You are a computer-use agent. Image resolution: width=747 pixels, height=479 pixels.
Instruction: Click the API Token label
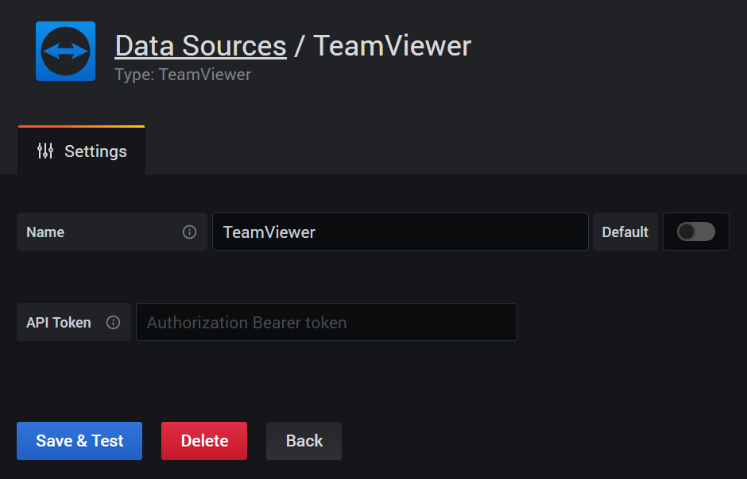pyautogui.click(x=59, y=322)
